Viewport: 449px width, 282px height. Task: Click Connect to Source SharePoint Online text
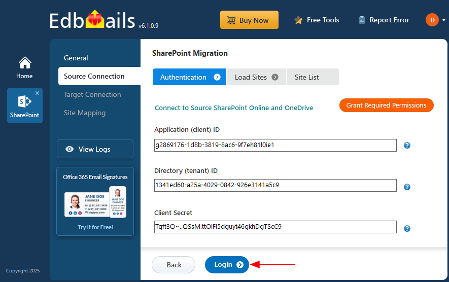coord(234,108)
